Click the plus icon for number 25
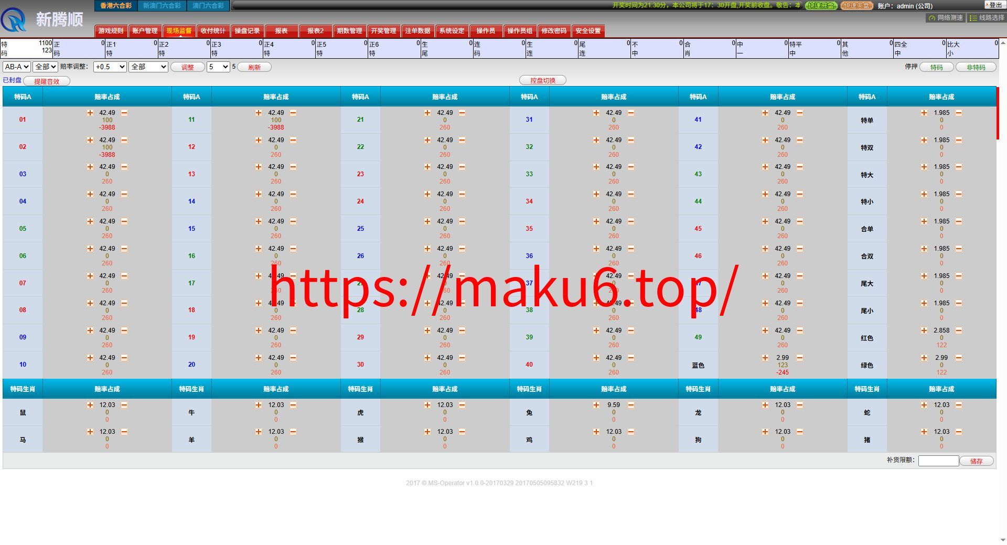Image resolution: width=1007 pixels, height=545 pixels. [x=427, y=221]
